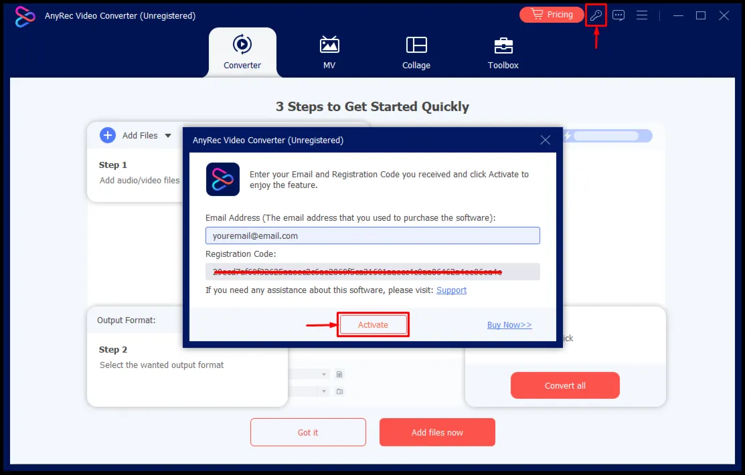Viewport: 745px width, 475px height.
Task: Switch to the MV tab
Action: [x=329, y=52]
